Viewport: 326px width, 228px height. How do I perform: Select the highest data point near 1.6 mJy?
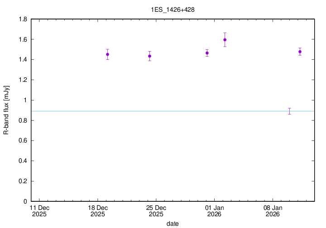pos(225,40)
